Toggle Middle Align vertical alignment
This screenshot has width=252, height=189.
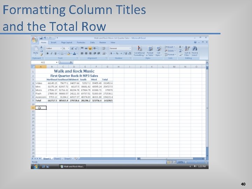point(86,48)
